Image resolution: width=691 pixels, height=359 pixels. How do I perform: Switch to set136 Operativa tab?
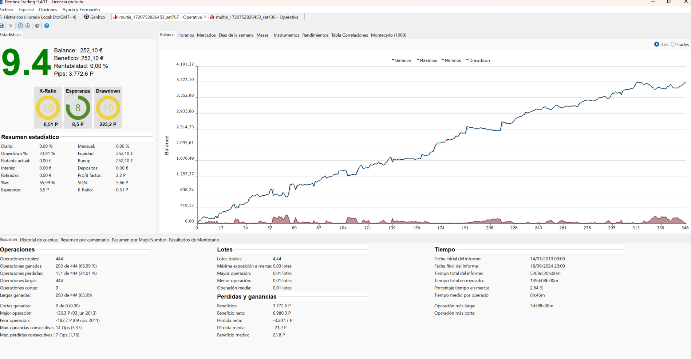click(256, 17)
